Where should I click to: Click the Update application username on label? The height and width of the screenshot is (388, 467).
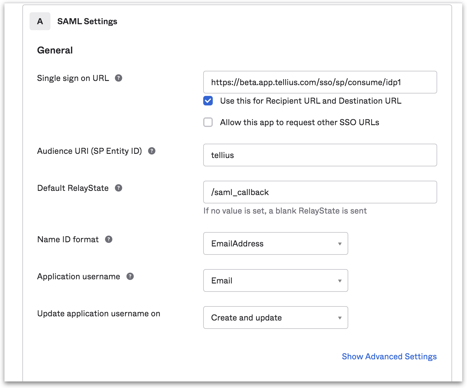click(x=99, y=314)
